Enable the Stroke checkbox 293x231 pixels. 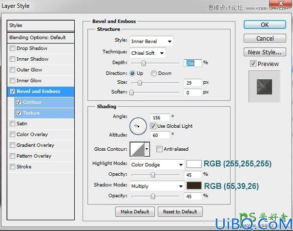(x=12, y=166)
